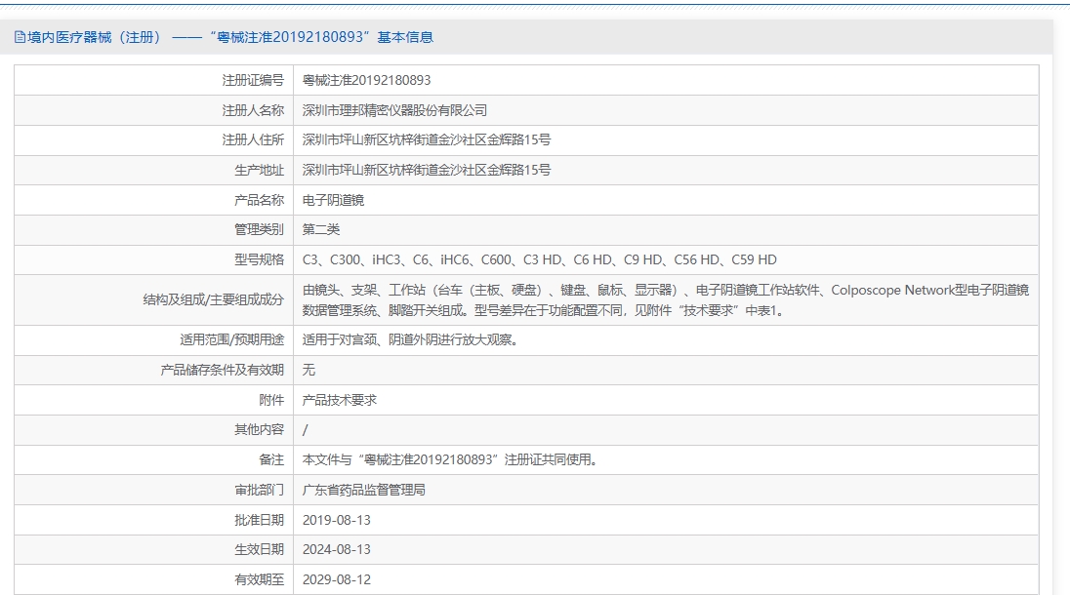Screen dimensions: 1070x595
Task: Click the label 产品名称
Action: (259, 200)
